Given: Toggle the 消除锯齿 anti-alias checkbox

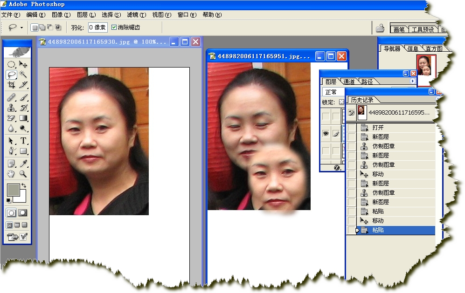Looking at the screenshot, I should point(114,27).
